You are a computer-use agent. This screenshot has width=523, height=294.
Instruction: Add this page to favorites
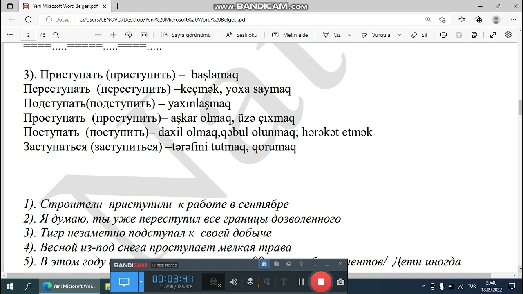coord(442,20)
